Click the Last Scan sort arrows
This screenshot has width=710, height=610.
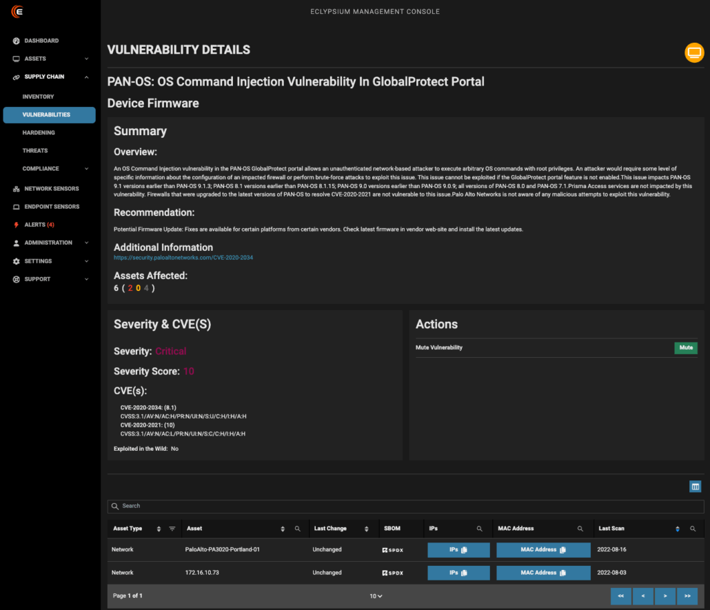click(x=677, y=529)
